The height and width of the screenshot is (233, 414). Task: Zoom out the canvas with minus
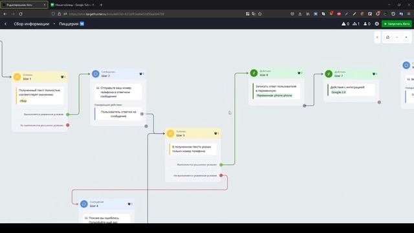click(397, 38)
